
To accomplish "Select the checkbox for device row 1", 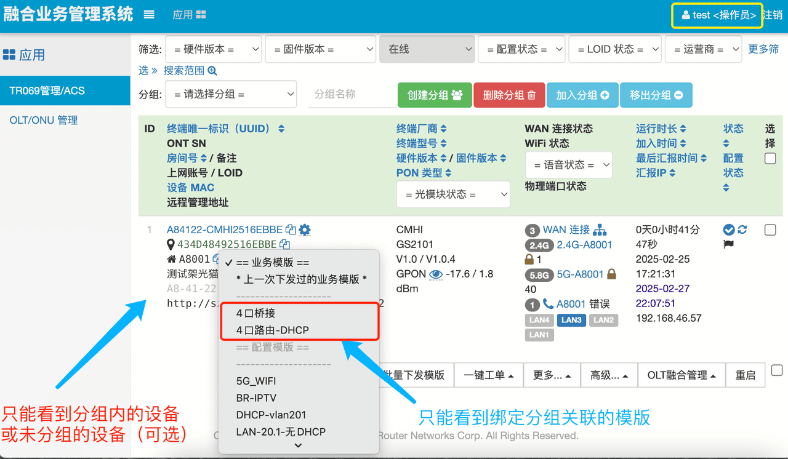I will pos(770,230).
